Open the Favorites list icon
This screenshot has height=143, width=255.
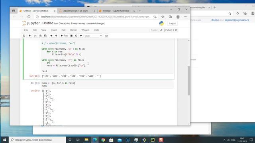(x=163, y=17)
